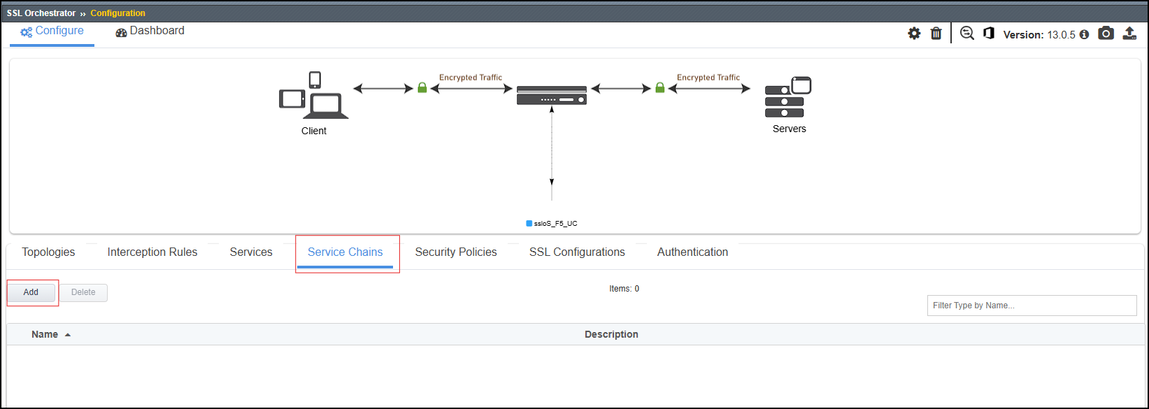
Task: Click the Delete button
Action: [x=83, y=292]
